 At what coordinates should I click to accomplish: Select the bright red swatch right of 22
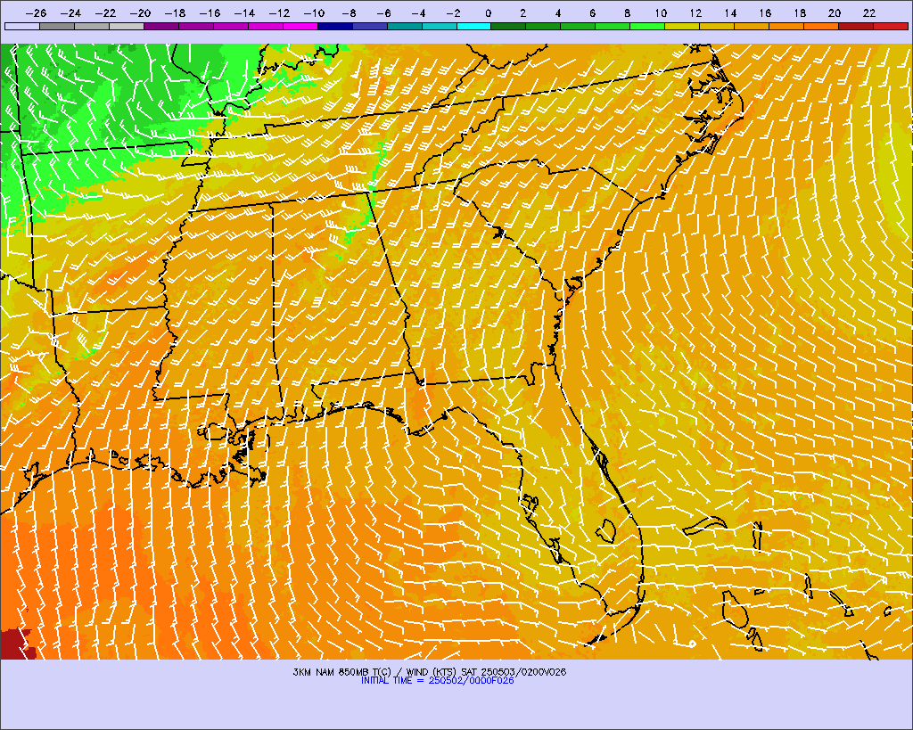[891, 26]
